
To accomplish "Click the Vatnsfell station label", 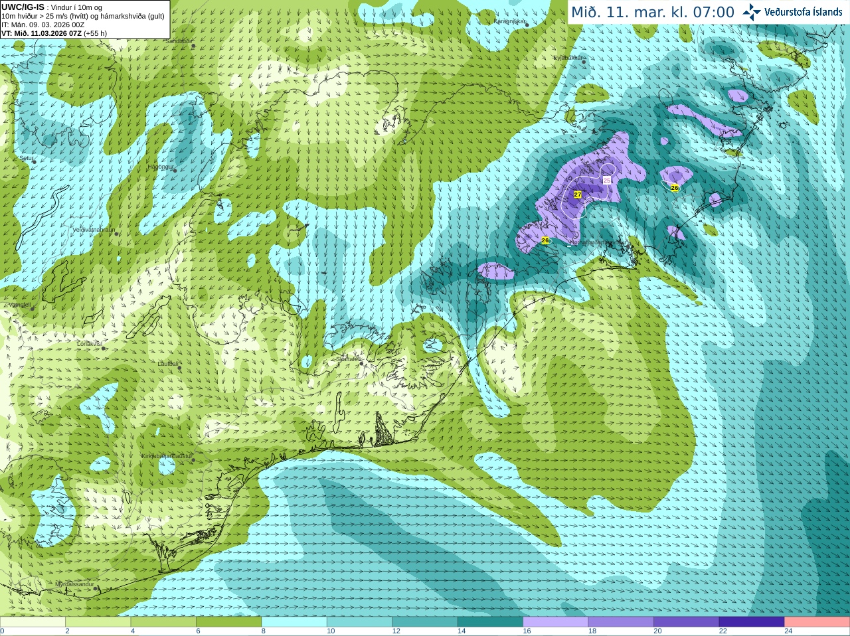I will (x=19, y=305).
